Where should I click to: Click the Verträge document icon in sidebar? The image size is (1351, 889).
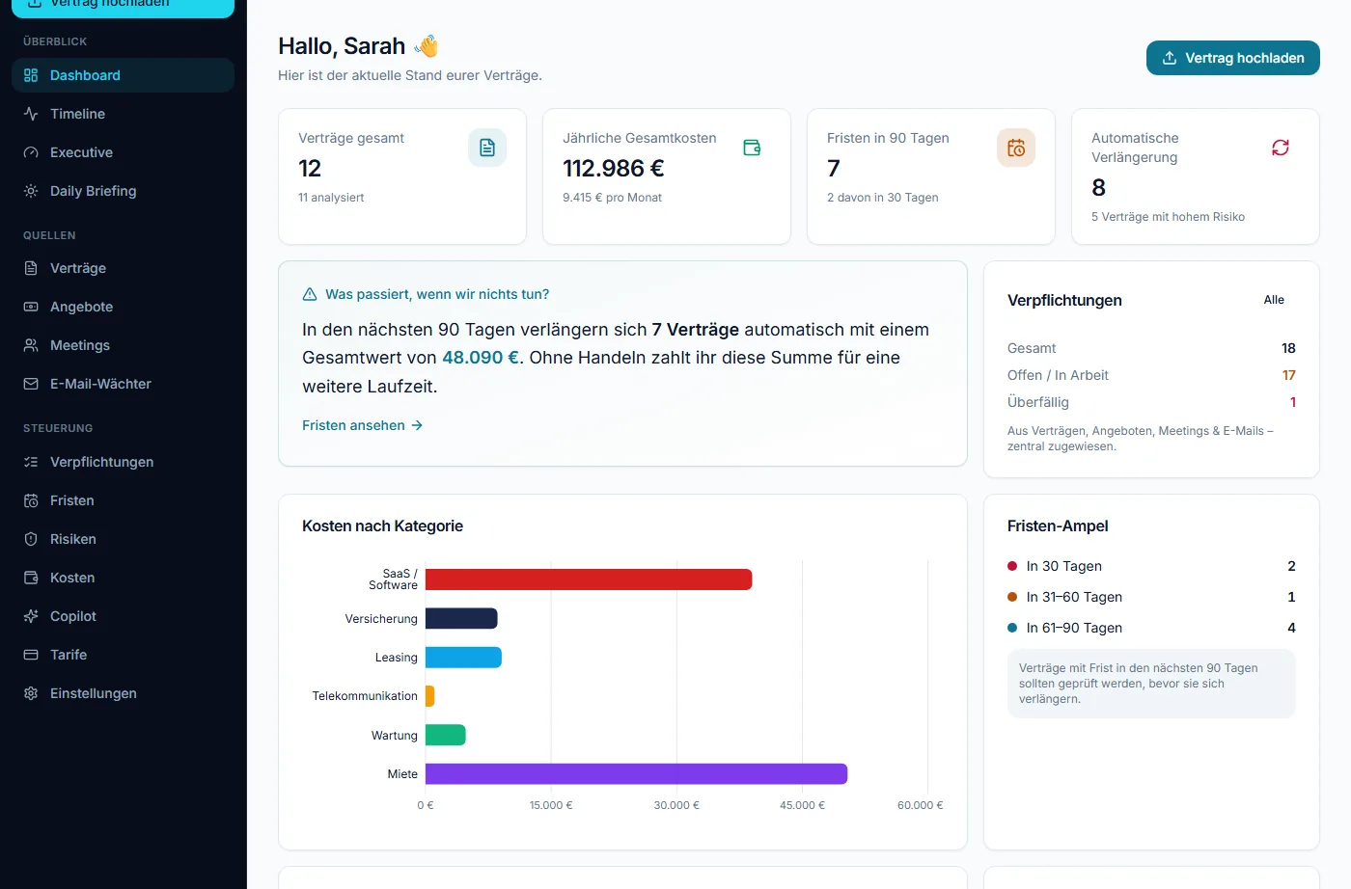pos(31,268)
